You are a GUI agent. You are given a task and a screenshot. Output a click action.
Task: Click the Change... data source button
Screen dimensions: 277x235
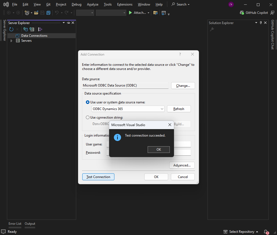tap(183, 86)
